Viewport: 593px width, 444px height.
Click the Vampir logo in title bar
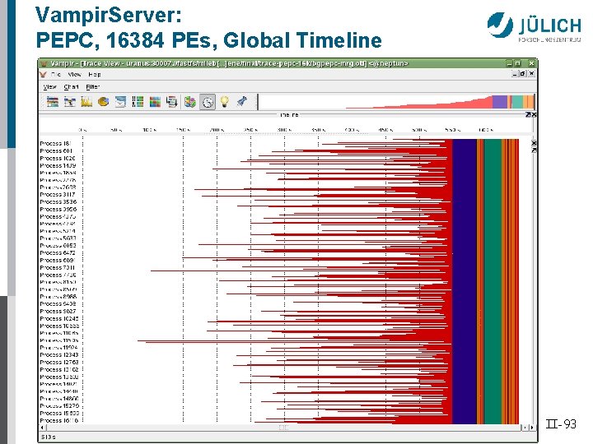(x=44, y=63)
